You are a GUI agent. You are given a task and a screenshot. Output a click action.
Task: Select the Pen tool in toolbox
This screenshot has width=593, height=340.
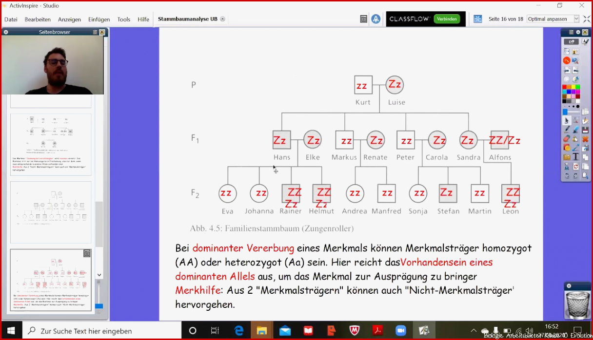(x=567, y=129)
